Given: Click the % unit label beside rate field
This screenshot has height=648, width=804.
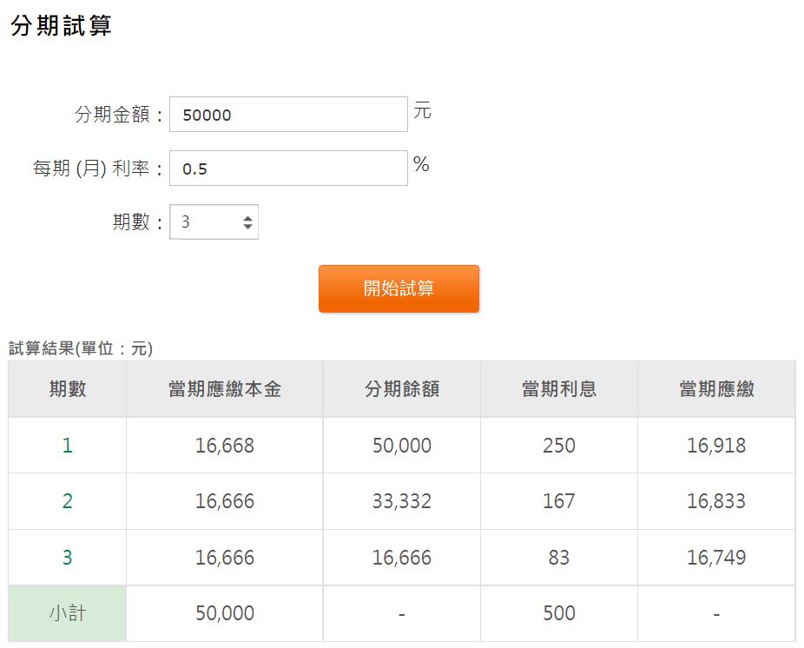Looking at the screenshot, I should coord(421,164).
